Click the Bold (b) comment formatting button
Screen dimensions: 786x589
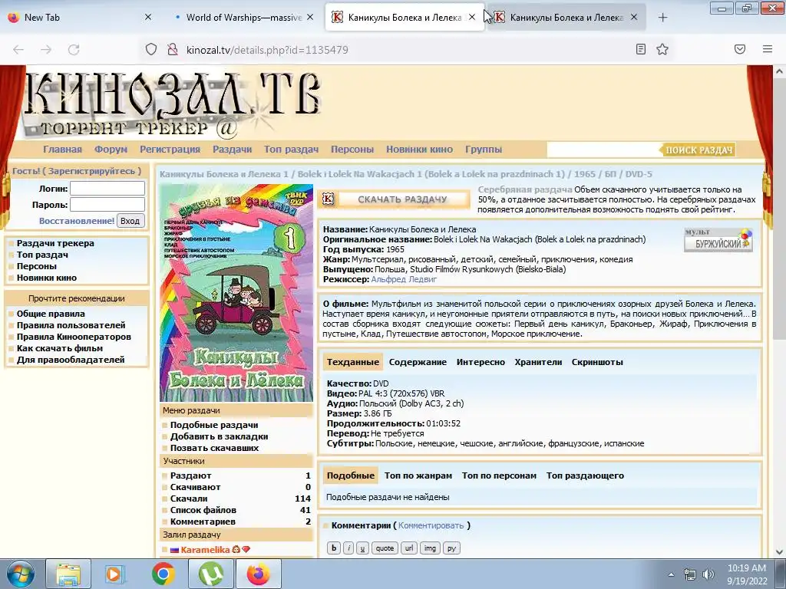pos(334,548)
